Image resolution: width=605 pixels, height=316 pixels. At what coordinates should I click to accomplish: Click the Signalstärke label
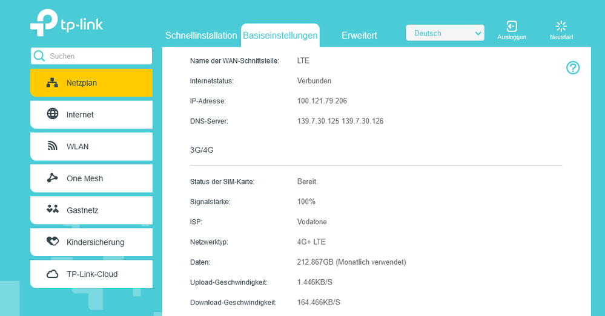210,202
